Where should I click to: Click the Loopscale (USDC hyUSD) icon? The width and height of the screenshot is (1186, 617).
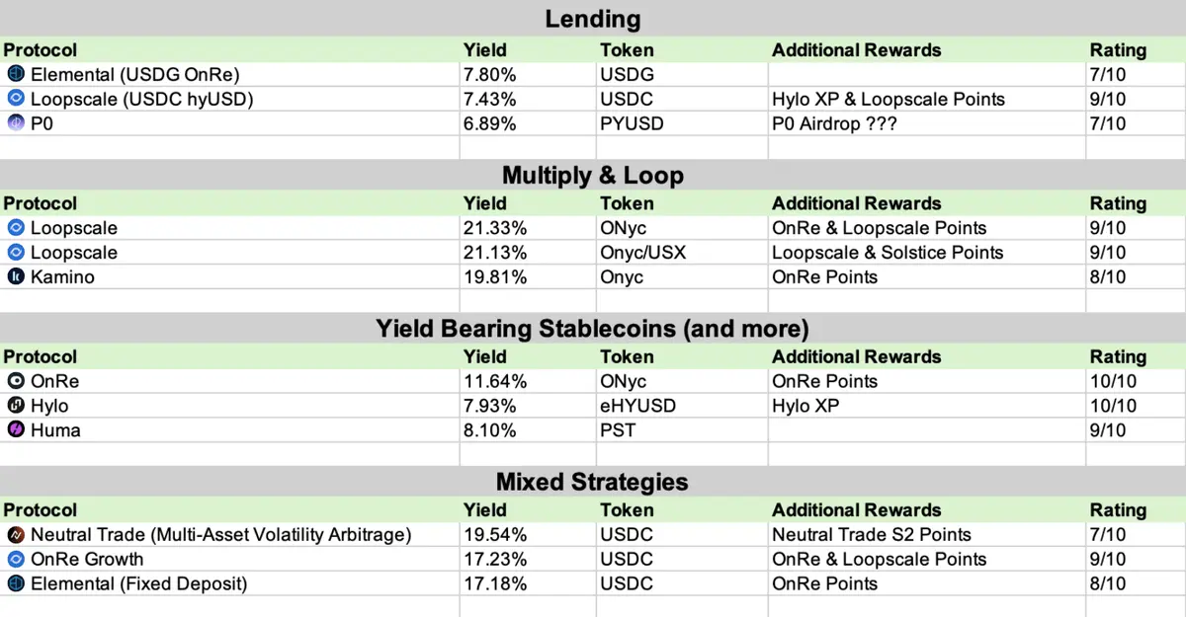pyautogui.click(x=15, y=99)
